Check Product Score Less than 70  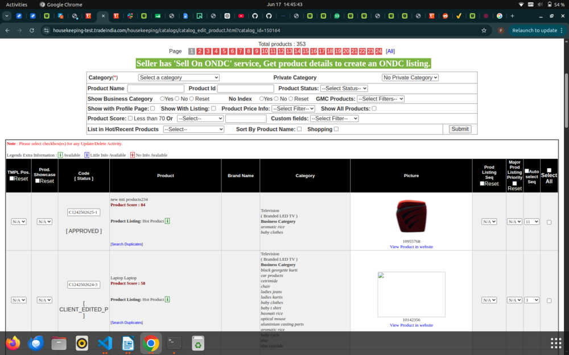(130, 118)
